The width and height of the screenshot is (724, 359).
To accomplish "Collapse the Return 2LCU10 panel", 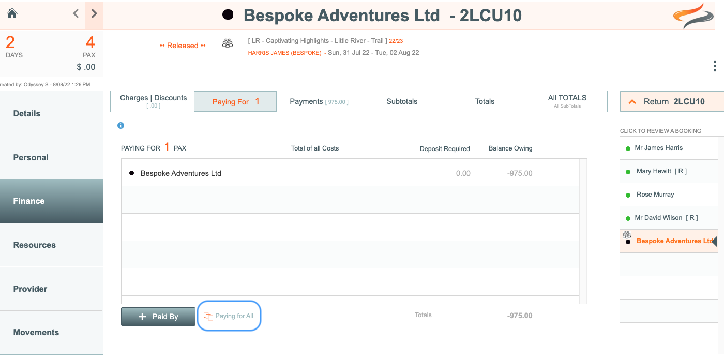I will [x=632, y=102].
